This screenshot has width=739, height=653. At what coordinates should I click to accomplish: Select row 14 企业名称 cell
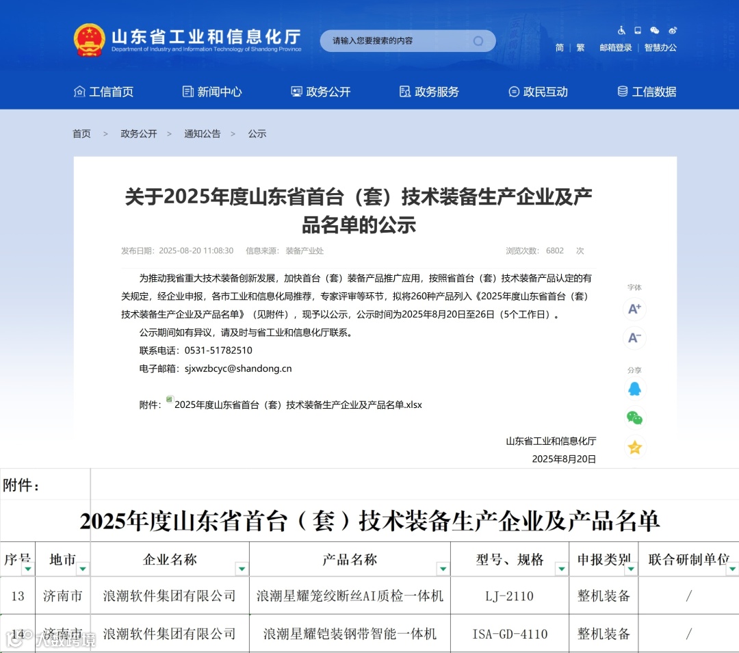click(170, 634)
